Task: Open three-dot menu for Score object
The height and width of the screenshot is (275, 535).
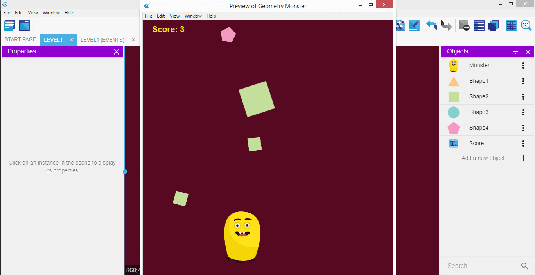Action: tap(523, 144)
